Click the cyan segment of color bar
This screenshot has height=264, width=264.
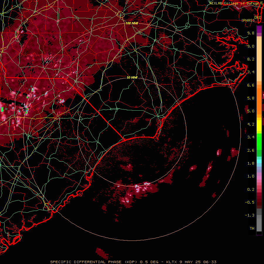(x=259, y=161)
